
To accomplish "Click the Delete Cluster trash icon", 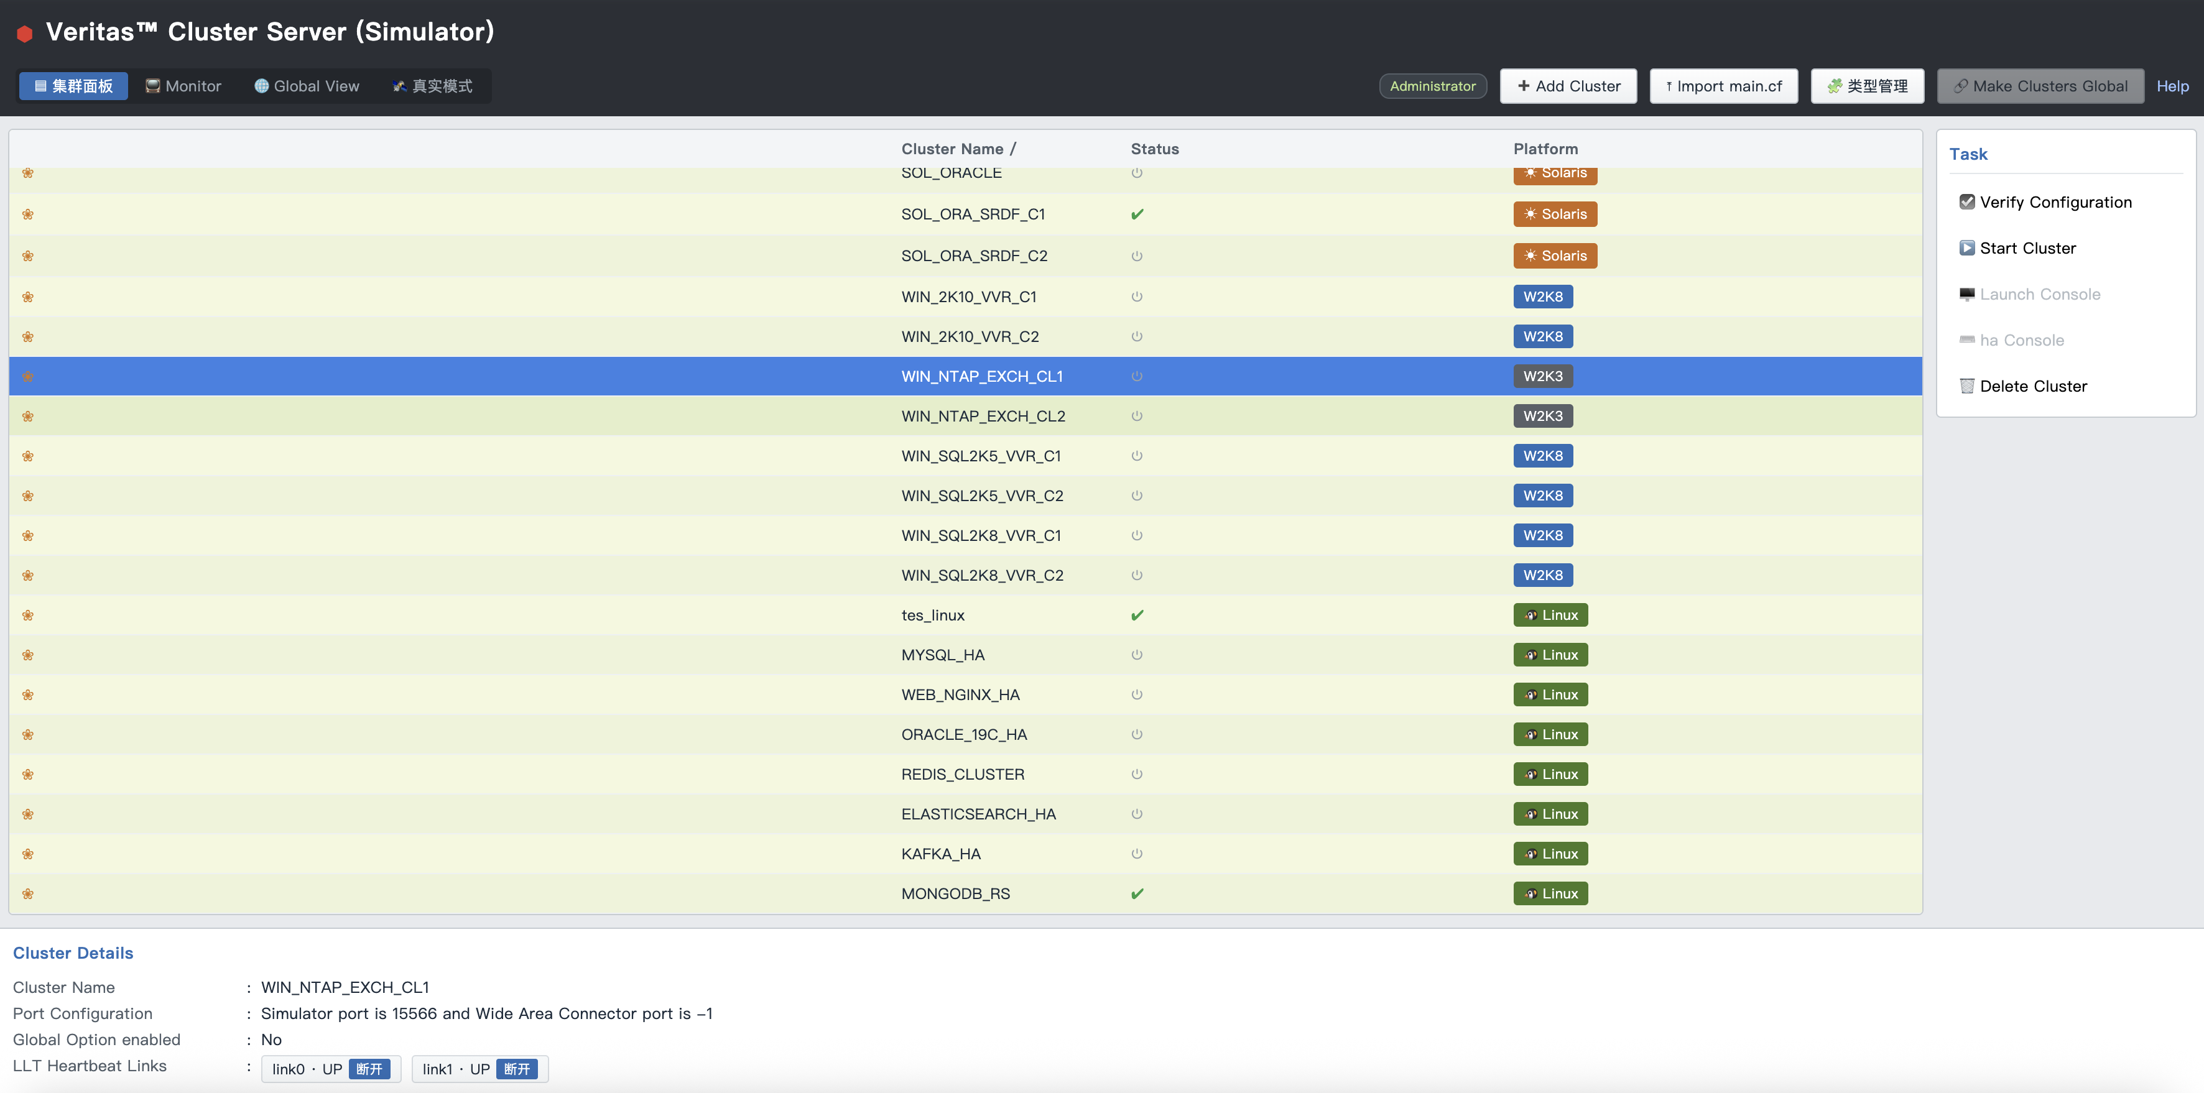I will tap(1967, 385).
